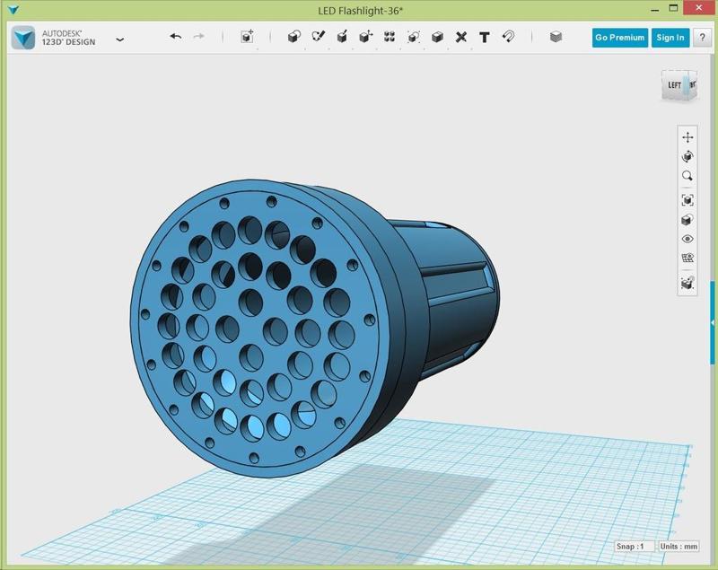The image size is (718, 570).
Task: Click the Redo arrow in the toolbar
Action: pyautogui.click(x=198, y=37)
